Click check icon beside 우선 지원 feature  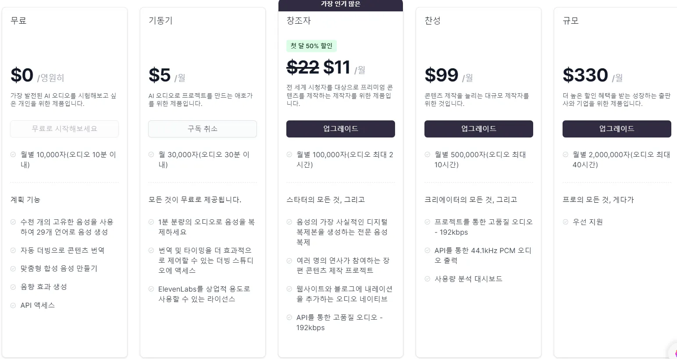pos(566,222)
